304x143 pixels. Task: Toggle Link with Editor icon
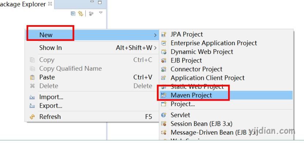[x=81, y=13]
